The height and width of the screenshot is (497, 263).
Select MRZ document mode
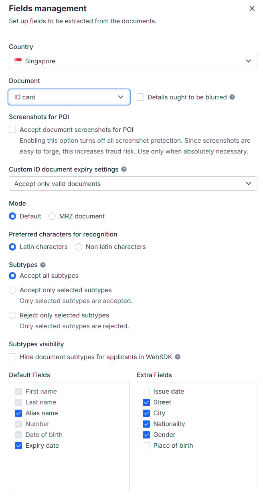click(52, 216)
